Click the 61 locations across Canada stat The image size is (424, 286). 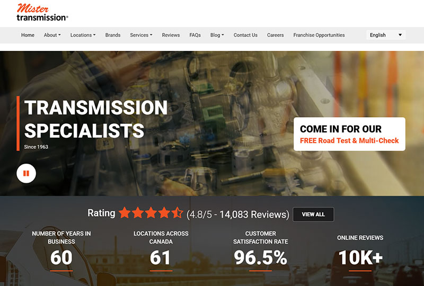[161, 257]
